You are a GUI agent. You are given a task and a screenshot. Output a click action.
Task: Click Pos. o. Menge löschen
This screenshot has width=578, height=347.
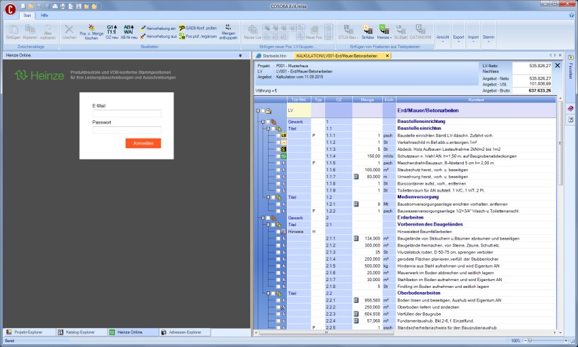pos(91,33)
